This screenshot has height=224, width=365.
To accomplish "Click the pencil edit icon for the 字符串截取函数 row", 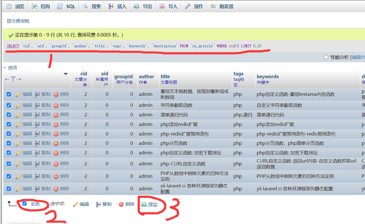I will pos(19,105).
